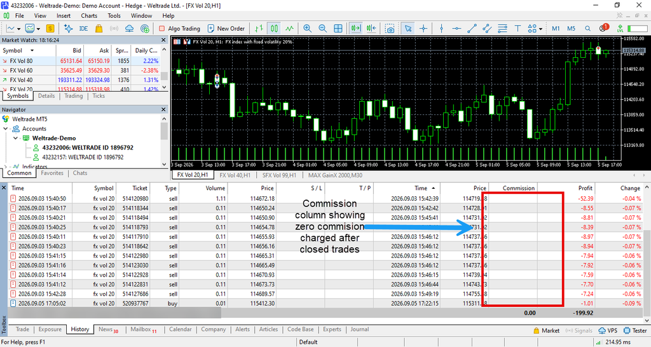Switch chart to candlesticks mode
The width and height of the screenshot is (651, 347).
point(274,29)
